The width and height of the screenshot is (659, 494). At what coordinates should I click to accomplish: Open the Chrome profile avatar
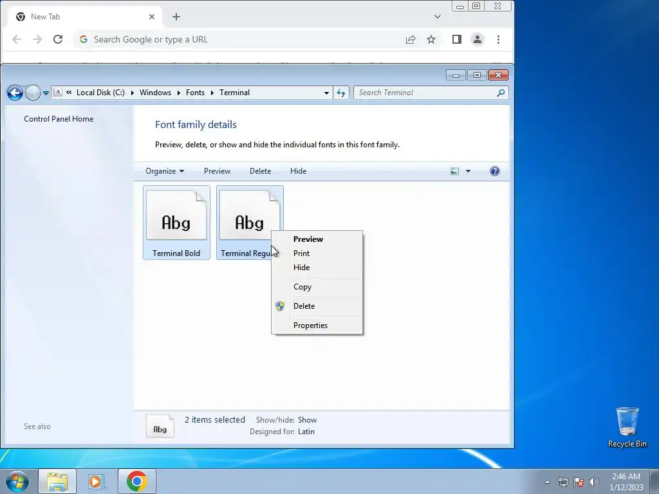(x=478, y=39)
